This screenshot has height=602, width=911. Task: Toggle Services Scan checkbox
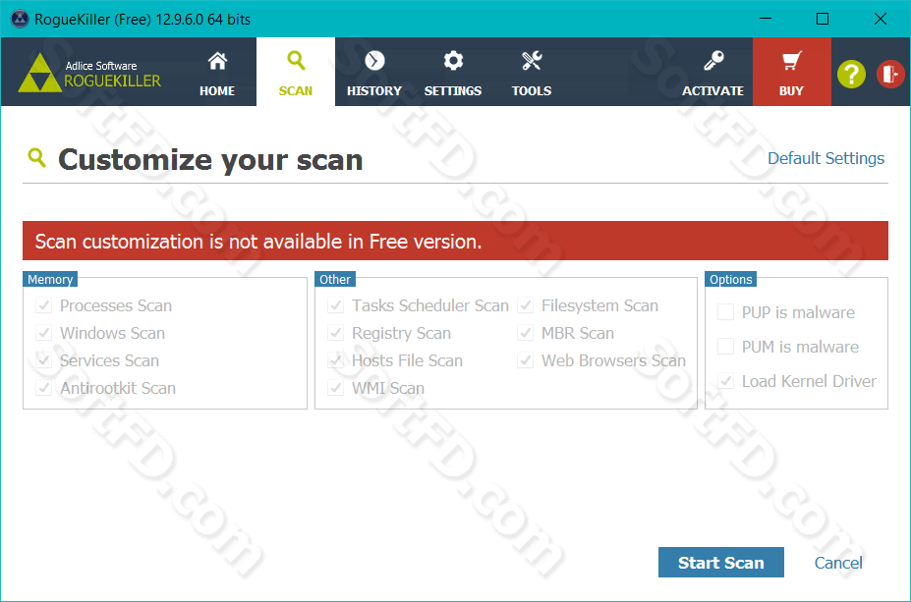[x=44, y=359]
